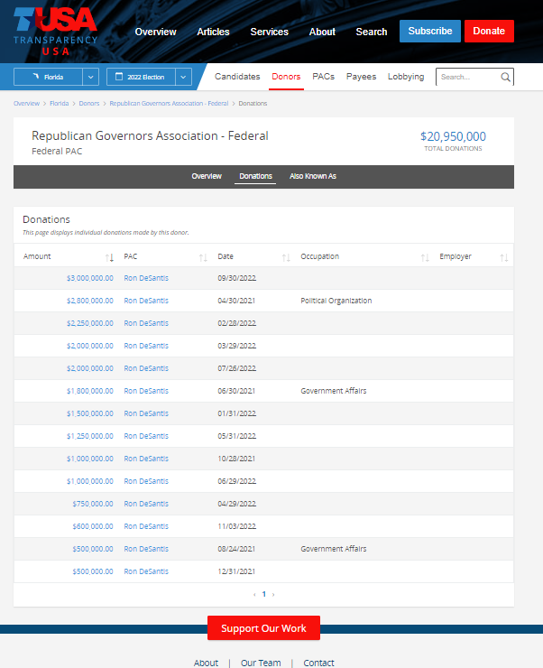543x668 pixels.
Task: Open Ron DeSantis link dated 04/30/2021
Action: coord(146,301)
